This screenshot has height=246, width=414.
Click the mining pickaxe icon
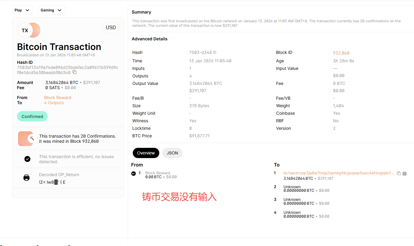pos(32,139)
